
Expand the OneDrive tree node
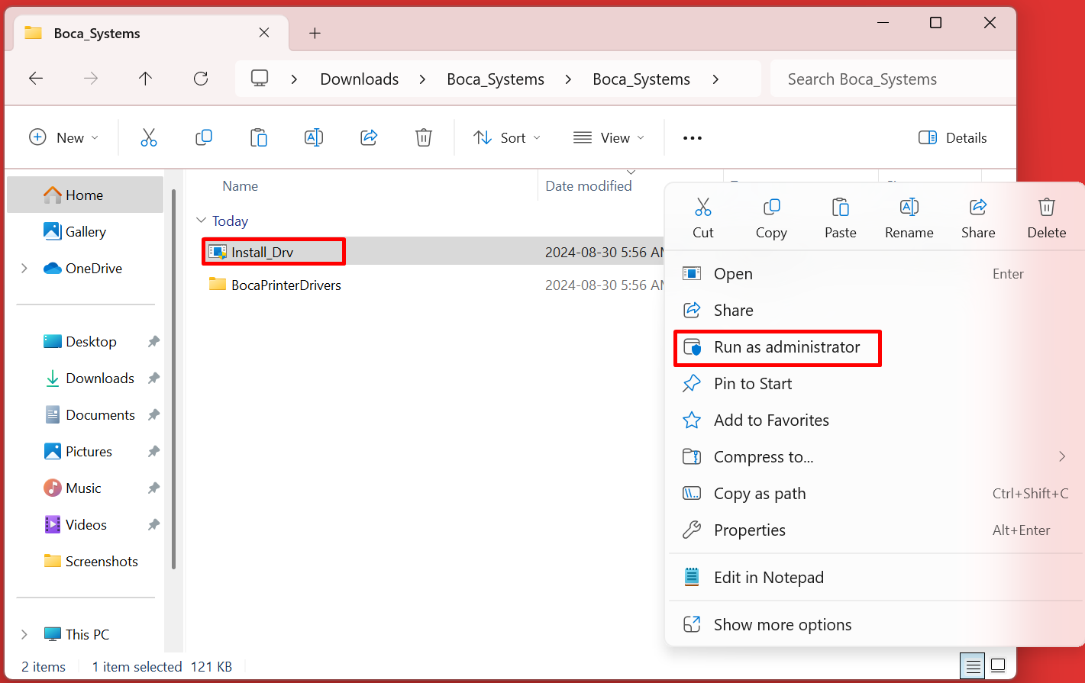[x=24, y=269]
